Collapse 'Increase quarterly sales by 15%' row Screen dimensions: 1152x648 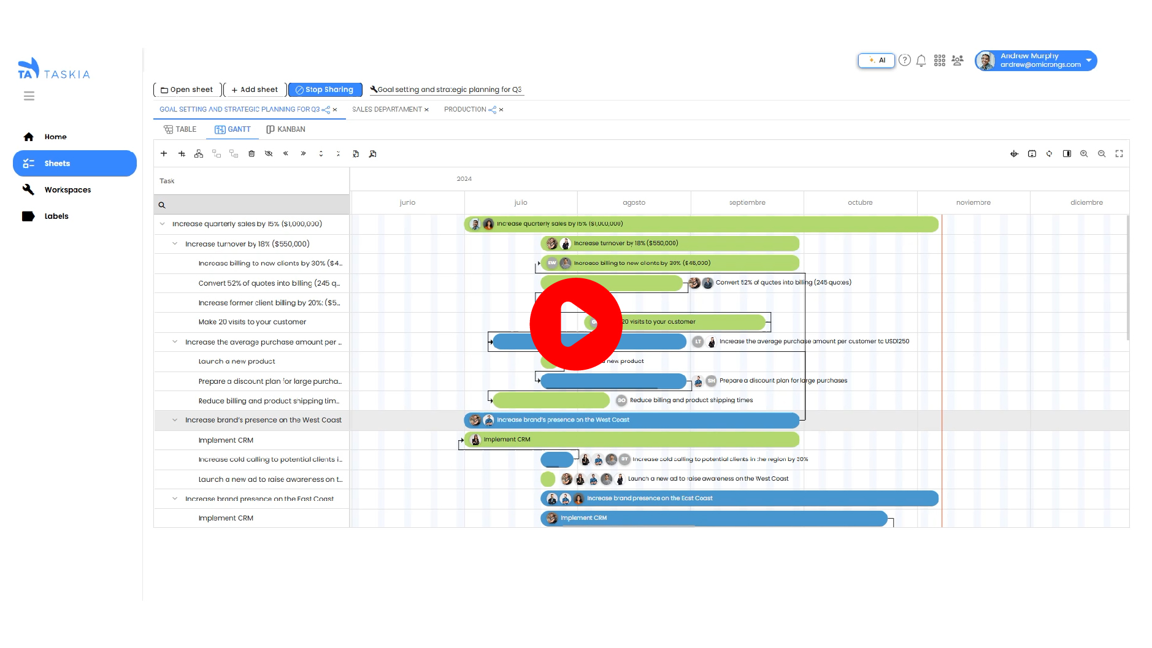[163, 224]
